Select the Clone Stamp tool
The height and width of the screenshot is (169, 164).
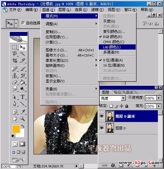click(x=15, y=75)
